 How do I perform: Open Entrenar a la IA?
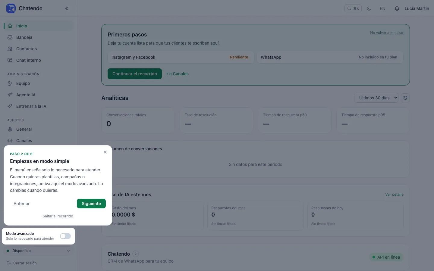[38, 106]
